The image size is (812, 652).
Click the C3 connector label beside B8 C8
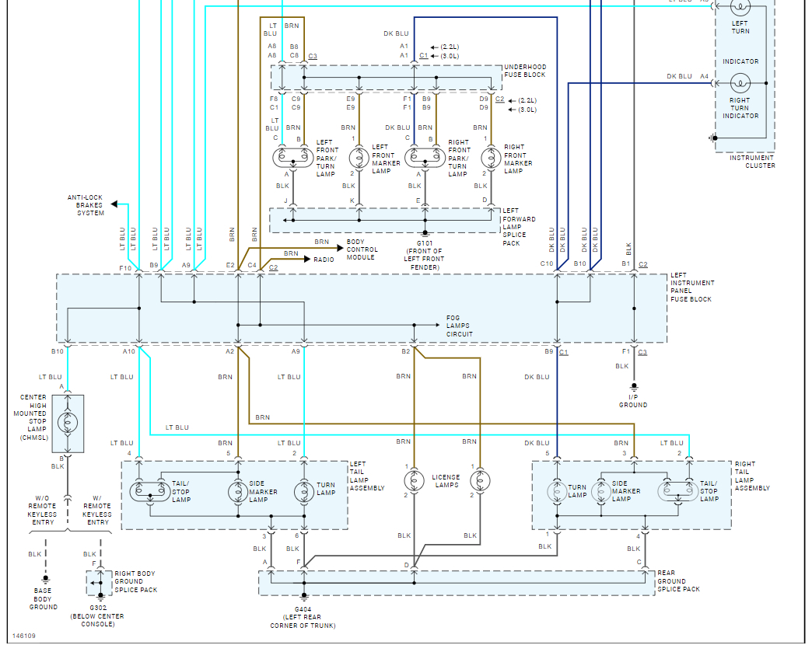pyautogui.click(x=313, y=56)
